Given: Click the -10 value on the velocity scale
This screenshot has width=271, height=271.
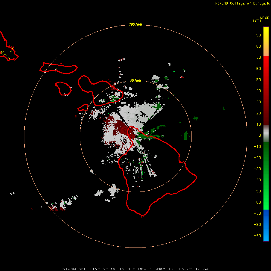Looking at the screenshot, I should click(x=257, y=147).
